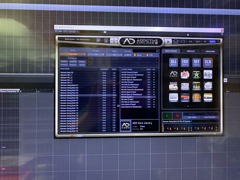Open the Time Sig dropdown
The height and width of the screenshot is (180, 240).
click(x=128, y=55)
